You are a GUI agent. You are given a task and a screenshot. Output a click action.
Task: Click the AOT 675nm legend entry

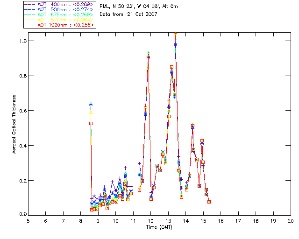[59, 14]
